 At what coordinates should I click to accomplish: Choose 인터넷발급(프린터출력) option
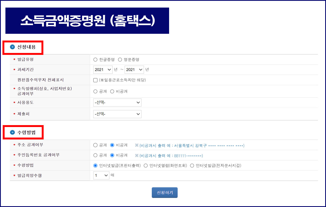95,166
